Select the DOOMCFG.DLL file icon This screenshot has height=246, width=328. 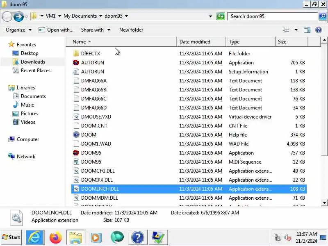(x=76, y=171)
